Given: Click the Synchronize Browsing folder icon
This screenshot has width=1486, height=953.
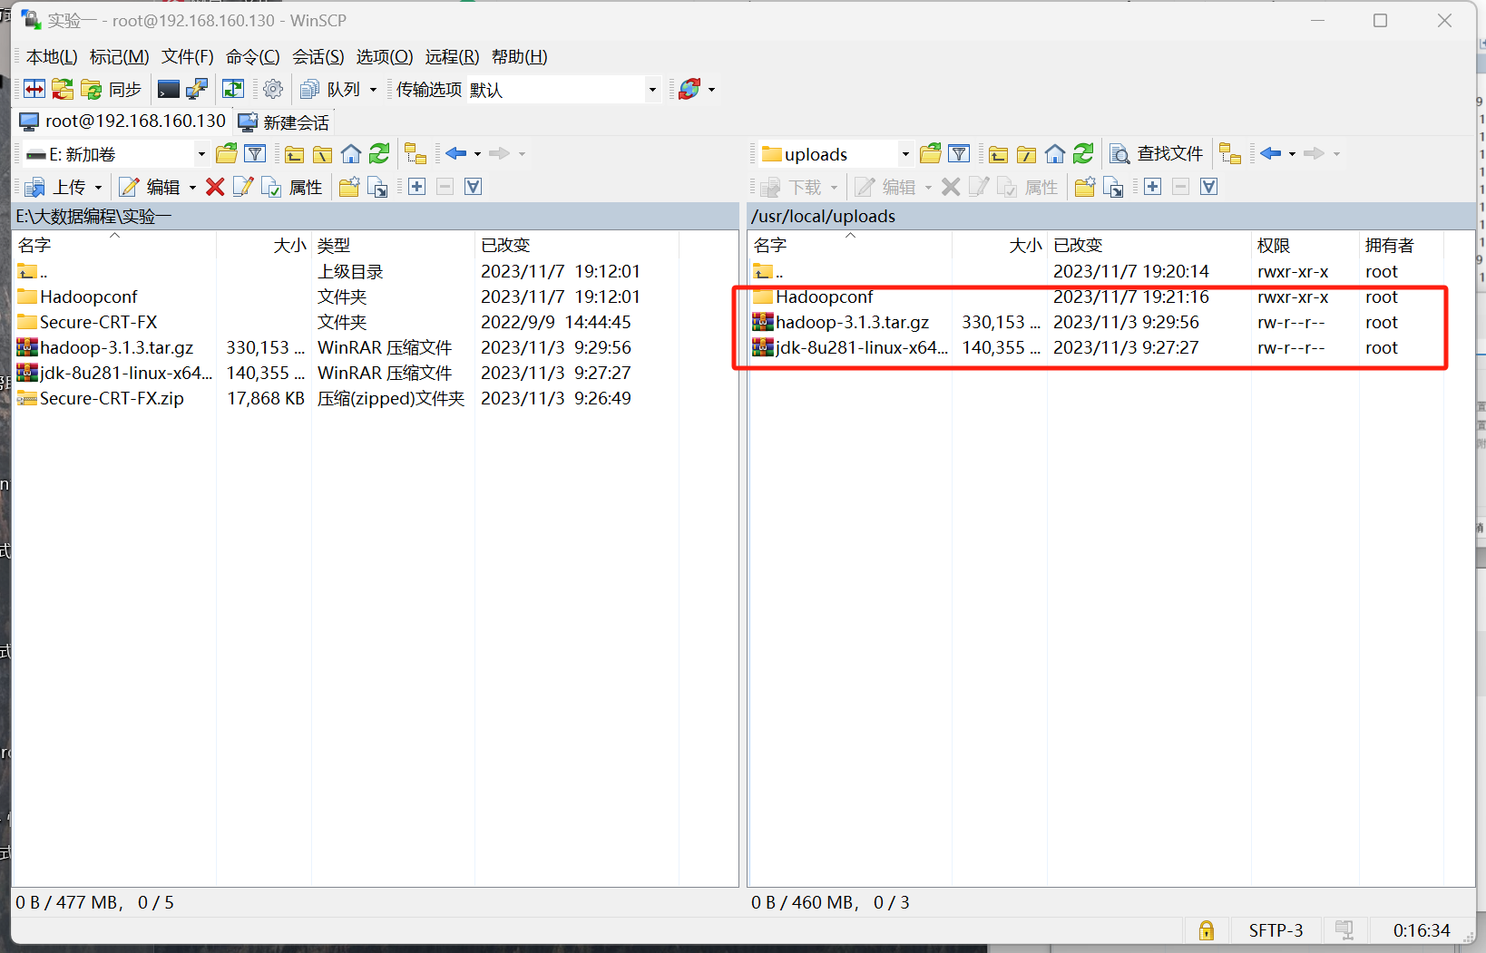Looking at the screenshot, I should point(63,89).
